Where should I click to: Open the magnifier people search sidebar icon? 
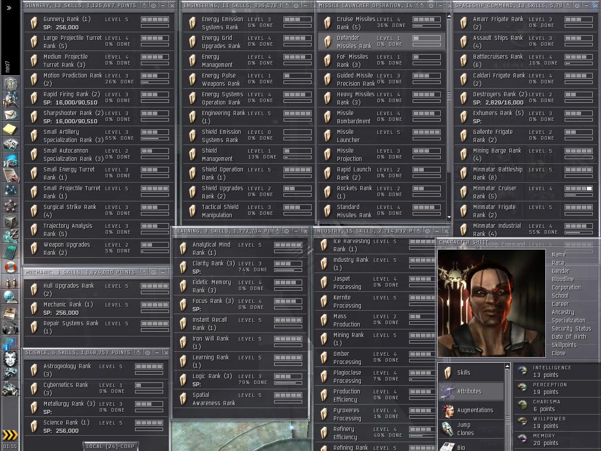click(x=11, y=99)
